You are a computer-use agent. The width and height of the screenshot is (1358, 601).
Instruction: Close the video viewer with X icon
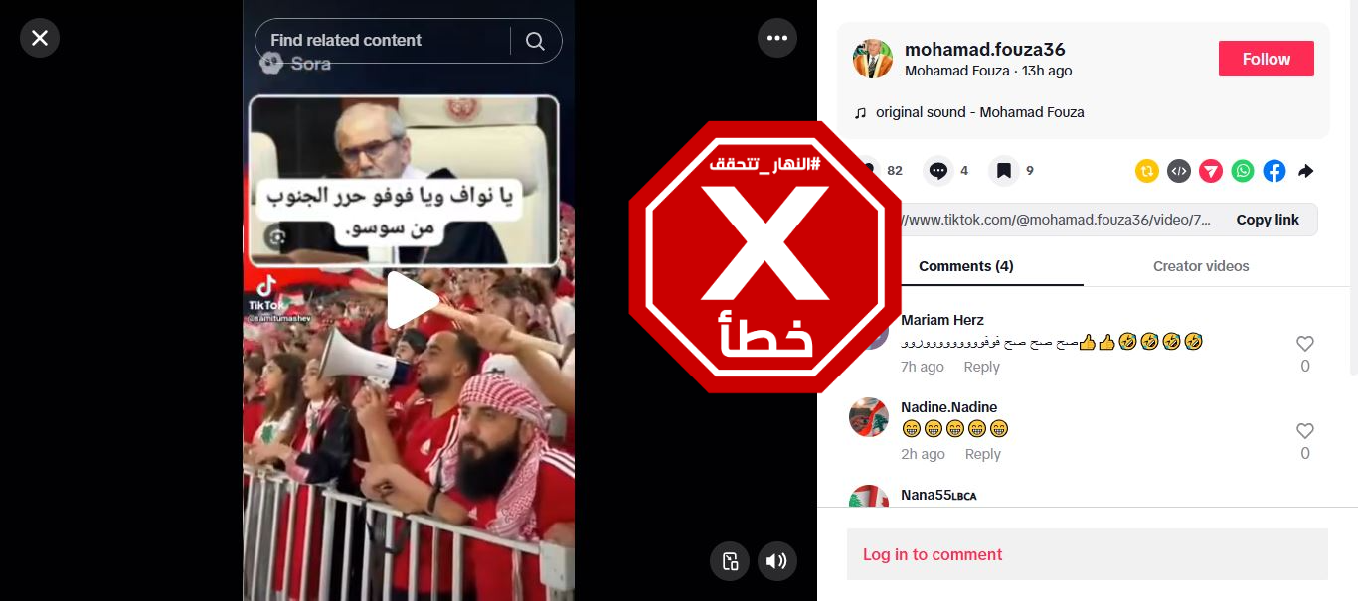click(x=40, y=38)
